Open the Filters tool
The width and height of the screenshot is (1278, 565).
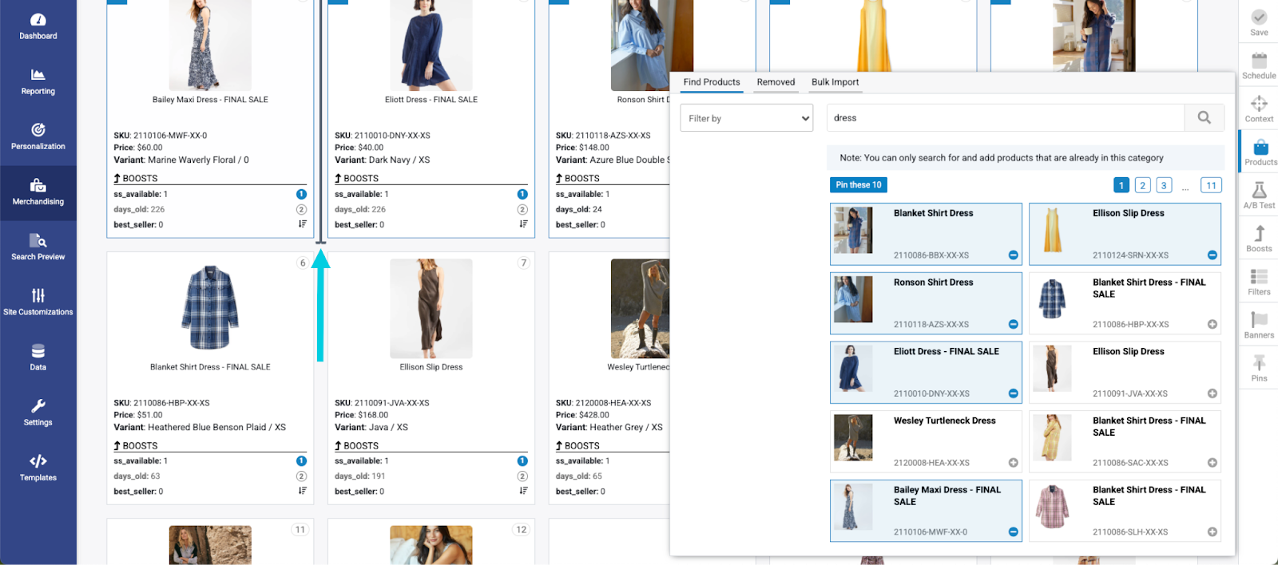click(x=1259, y=282)
